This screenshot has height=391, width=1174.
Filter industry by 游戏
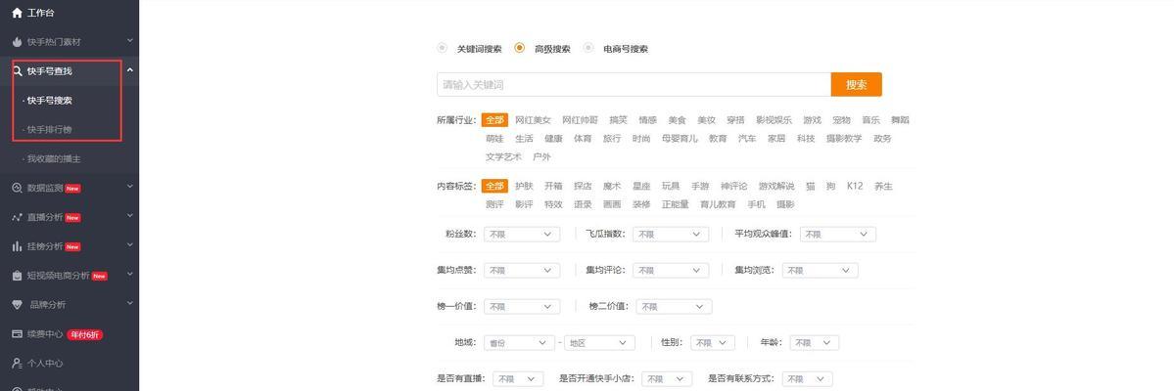[812, 119]
